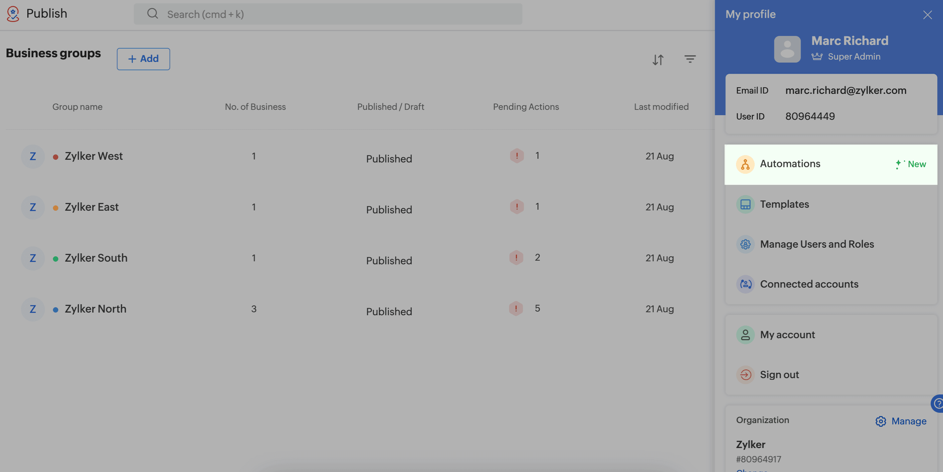Click the Zylker North Z avatar
The image size is (943, 472).
click(33, 309)
